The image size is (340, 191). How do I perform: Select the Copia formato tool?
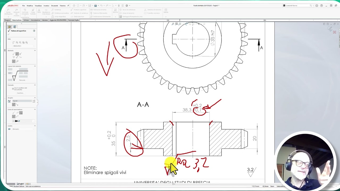[33, 12]
